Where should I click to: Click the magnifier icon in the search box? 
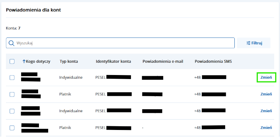click(x=11, y=43)
